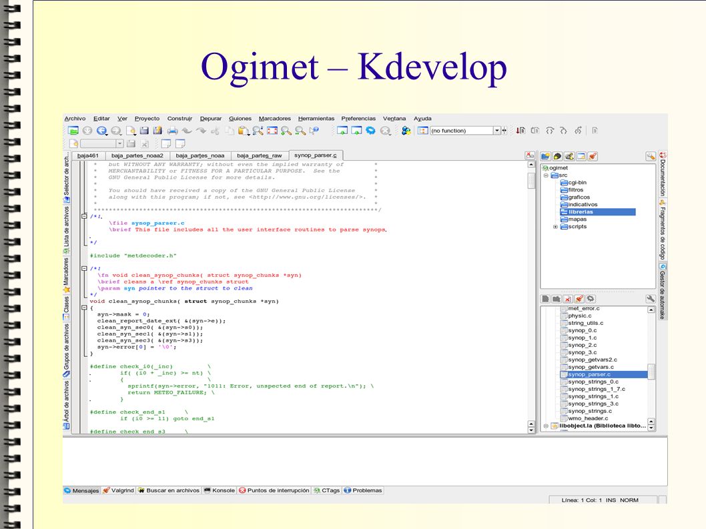Viewport: 706px width, 529px height.
Task: Select the librerias folder in the tree
Action: (598, 212)
